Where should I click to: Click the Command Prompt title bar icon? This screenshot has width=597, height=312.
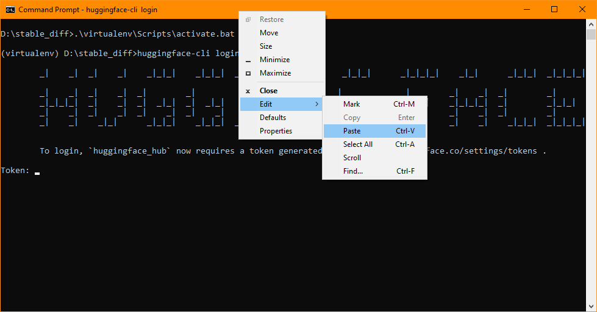coord(10,10)
